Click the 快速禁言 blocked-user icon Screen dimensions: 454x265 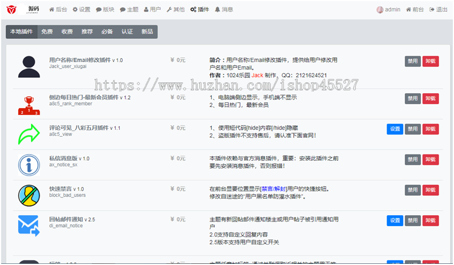[x=29, y=196]
